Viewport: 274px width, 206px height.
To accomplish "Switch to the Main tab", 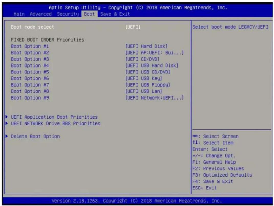I will point(19,14).
